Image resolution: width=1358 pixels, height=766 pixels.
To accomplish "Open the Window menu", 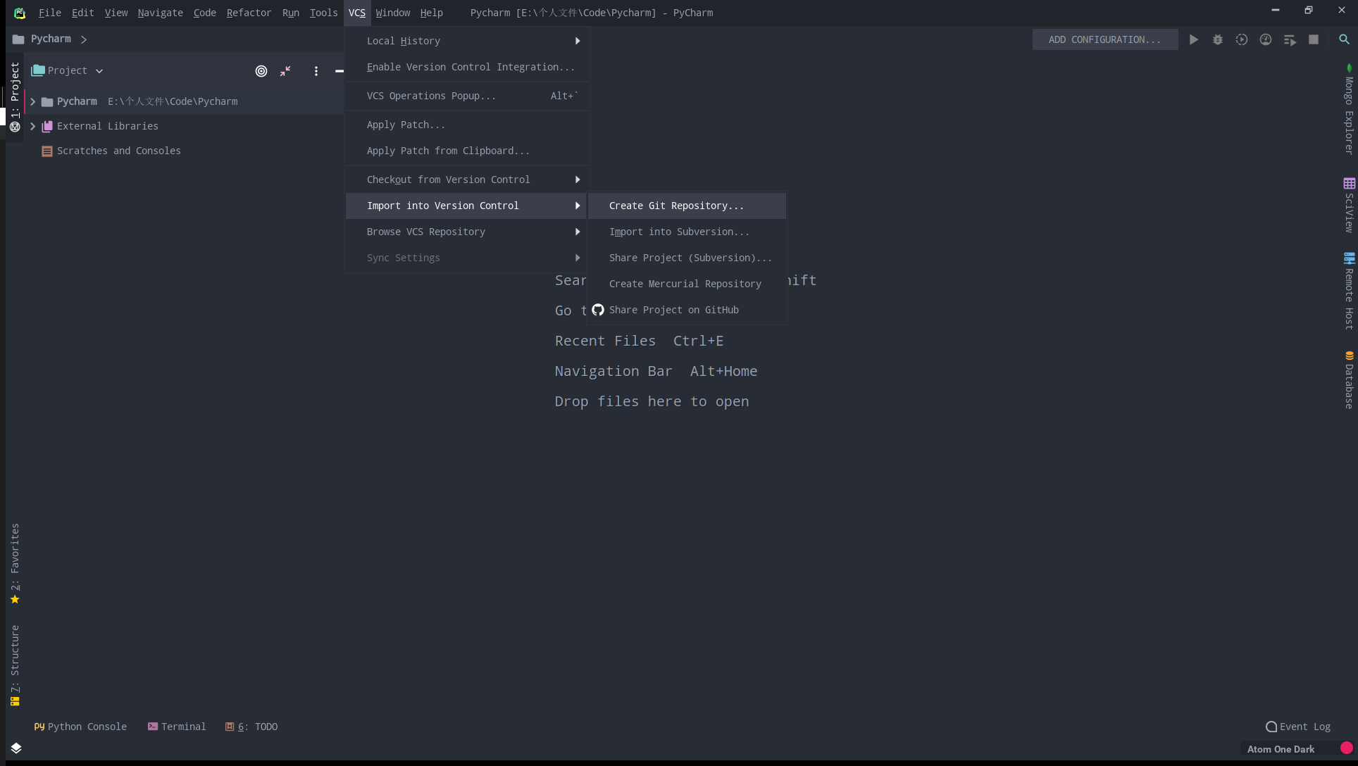I will 392,13.
